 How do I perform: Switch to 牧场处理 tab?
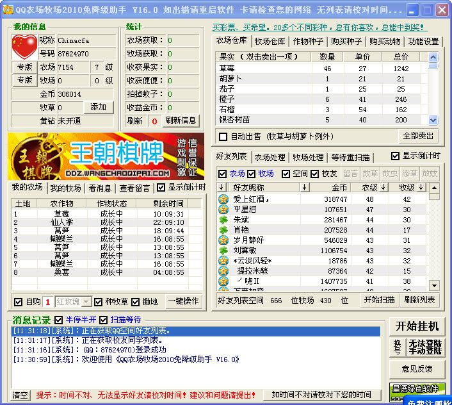pos(308,157)
